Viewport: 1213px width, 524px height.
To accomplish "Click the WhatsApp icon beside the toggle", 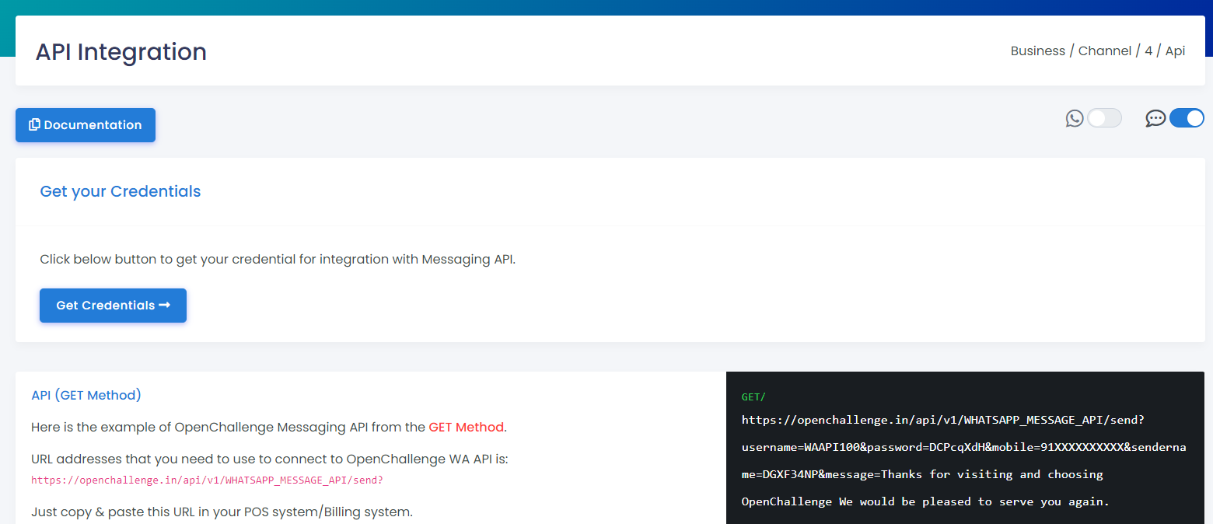I will [1075, 118].
